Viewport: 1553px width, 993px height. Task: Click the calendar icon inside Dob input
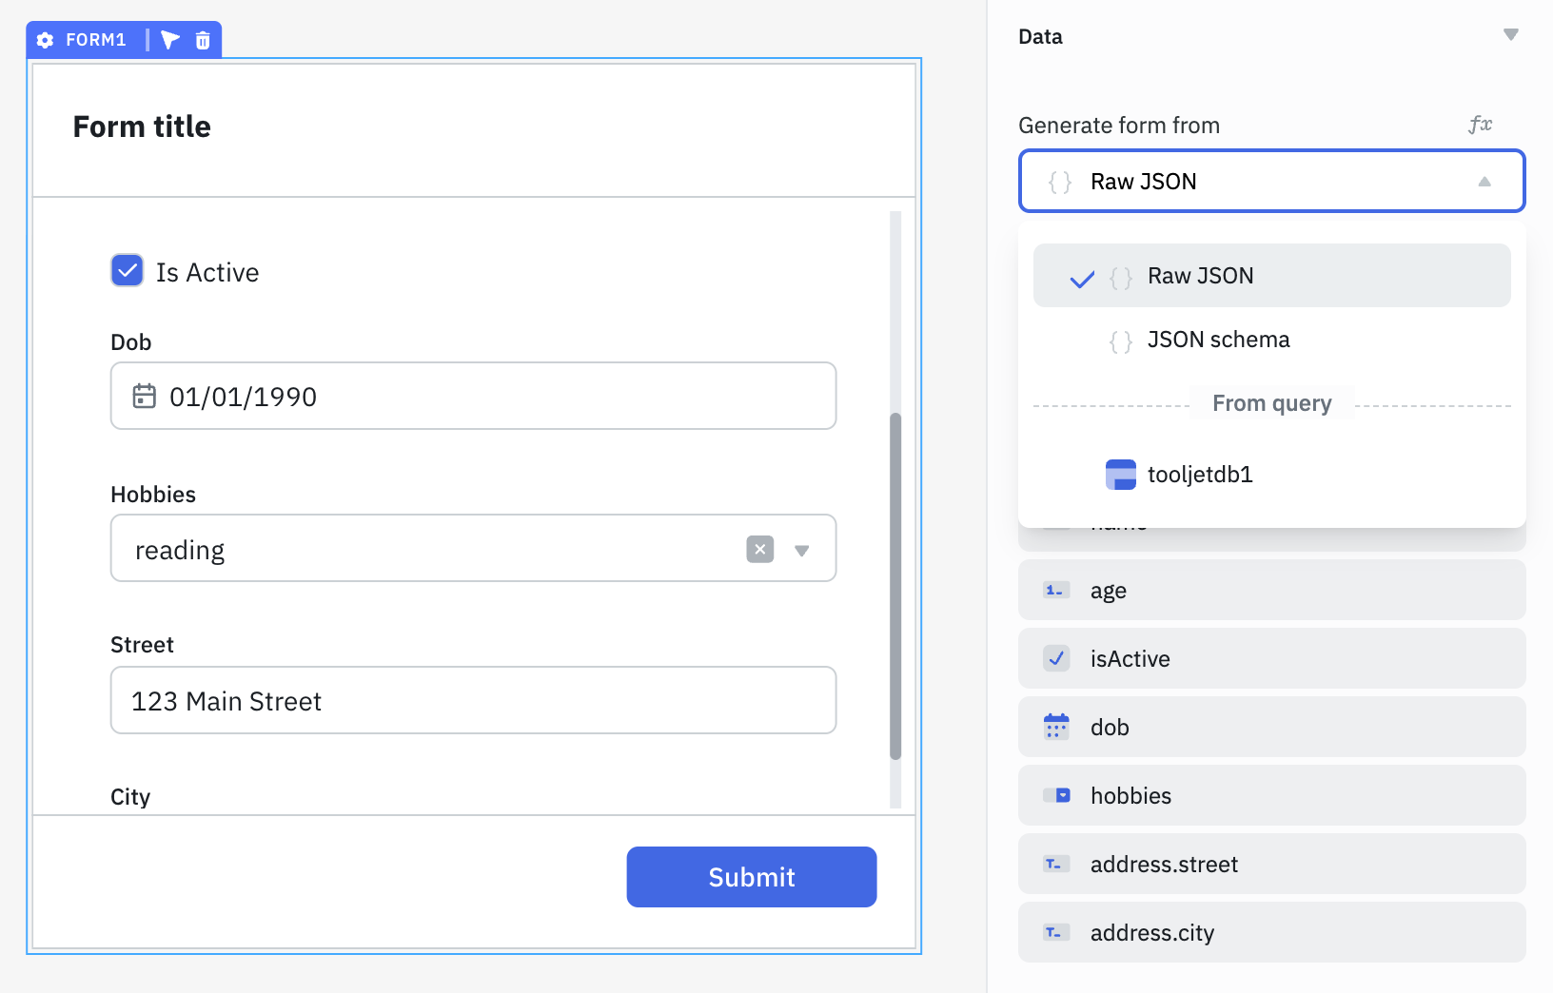coord(144,396)
